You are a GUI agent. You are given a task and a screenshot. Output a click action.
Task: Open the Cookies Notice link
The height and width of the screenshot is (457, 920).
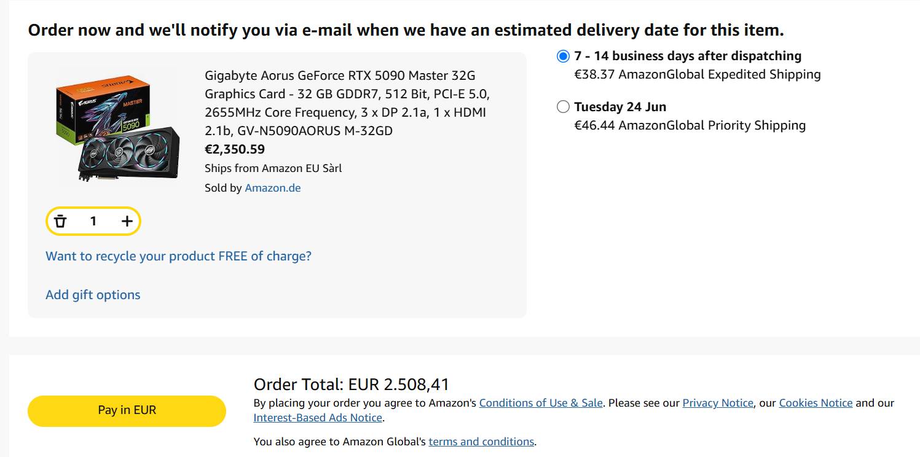point(816,403)
